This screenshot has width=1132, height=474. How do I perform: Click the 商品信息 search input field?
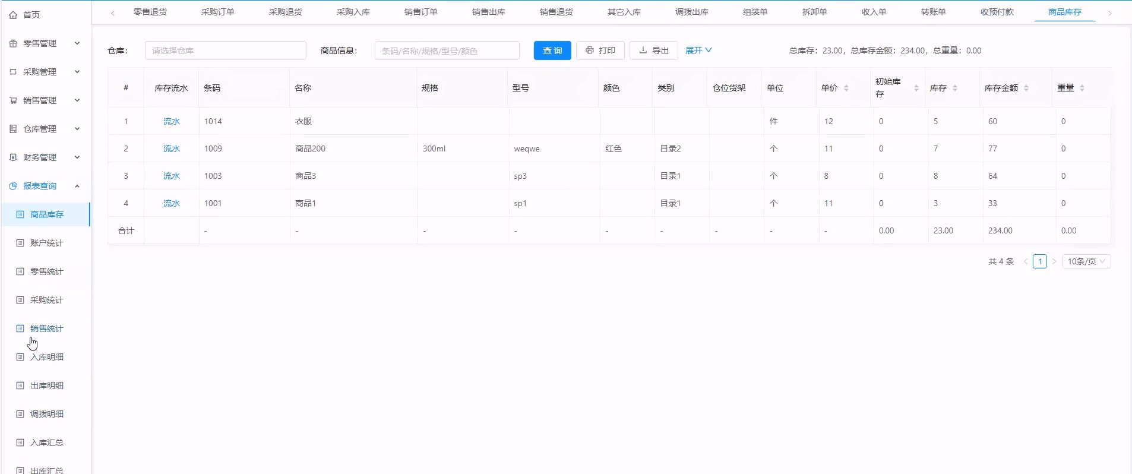click(x=447, y=50)
